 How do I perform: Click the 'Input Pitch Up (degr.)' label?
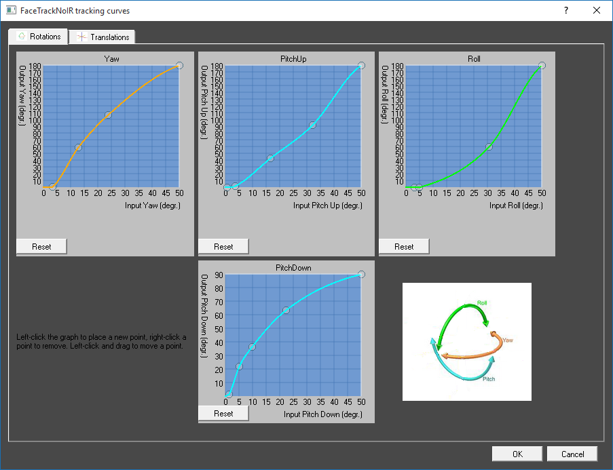[328, 205]
